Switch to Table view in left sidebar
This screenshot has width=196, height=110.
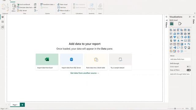click(x=3, y=22)
